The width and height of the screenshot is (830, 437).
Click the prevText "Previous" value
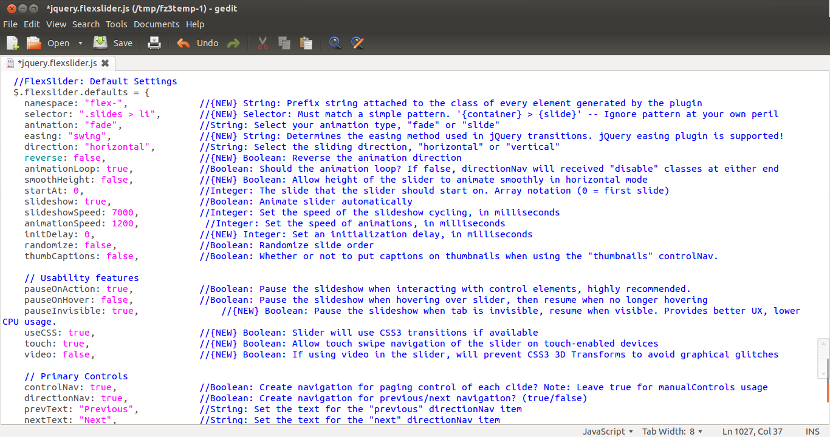(106, 409)
